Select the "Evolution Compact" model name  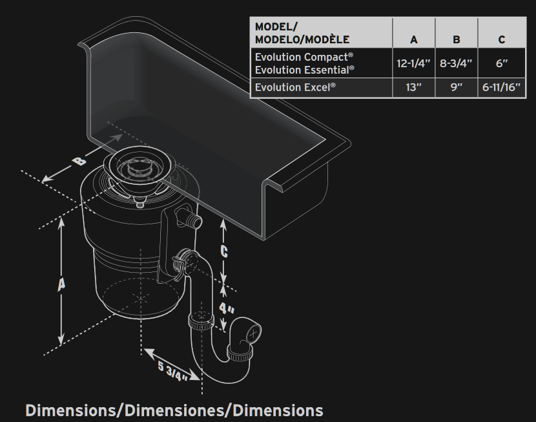tap(304, 57)
